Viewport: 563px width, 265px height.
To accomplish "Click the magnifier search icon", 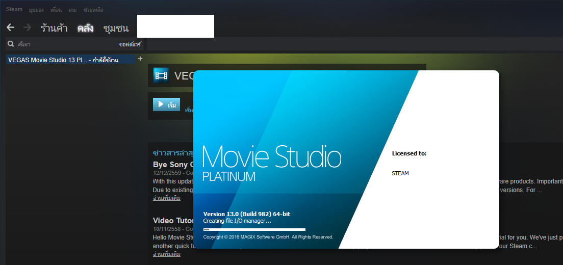I will click(11, 44).
